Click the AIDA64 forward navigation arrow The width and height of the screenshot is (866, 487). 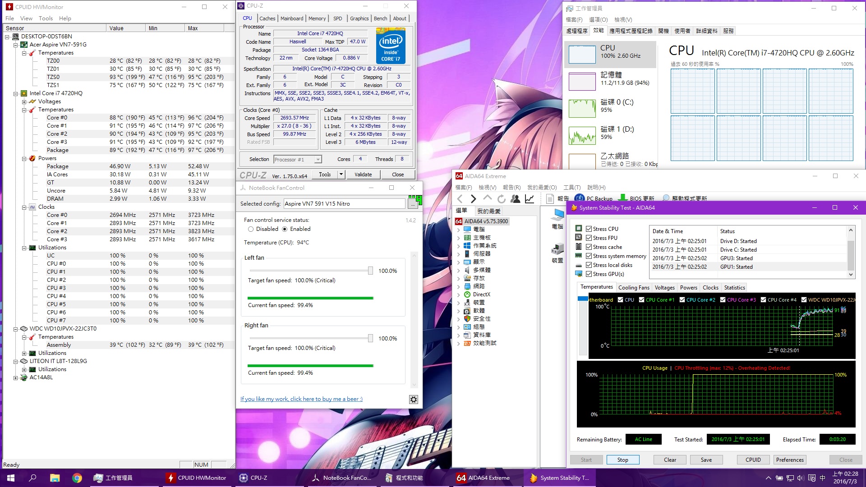click(473, 199)
